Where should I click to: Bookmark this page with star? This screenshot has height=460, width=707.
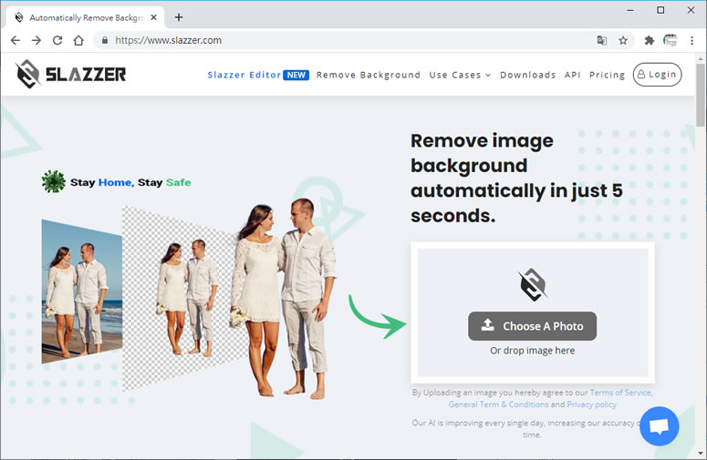[x=623, y=40]
